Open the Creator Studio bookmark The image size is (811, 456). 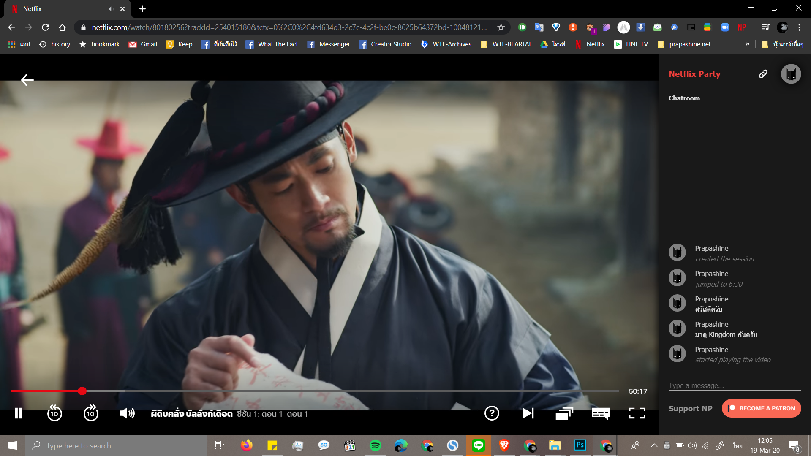tap(385, 44)
